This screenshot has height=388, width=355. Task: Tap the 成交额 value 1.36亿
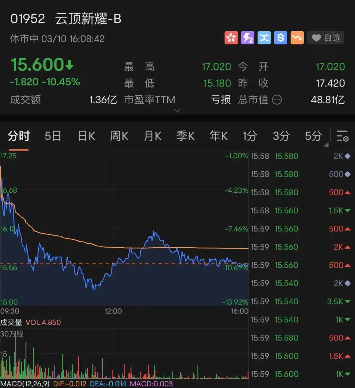(103, 100)
